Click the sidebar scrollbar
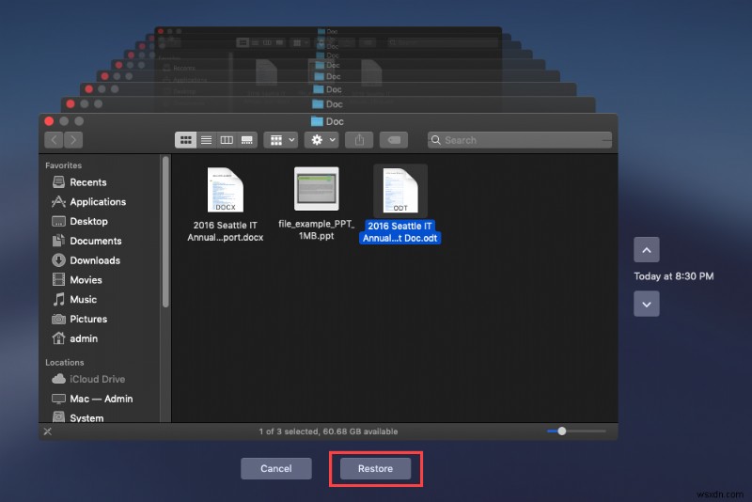 [x=165, y=232]
